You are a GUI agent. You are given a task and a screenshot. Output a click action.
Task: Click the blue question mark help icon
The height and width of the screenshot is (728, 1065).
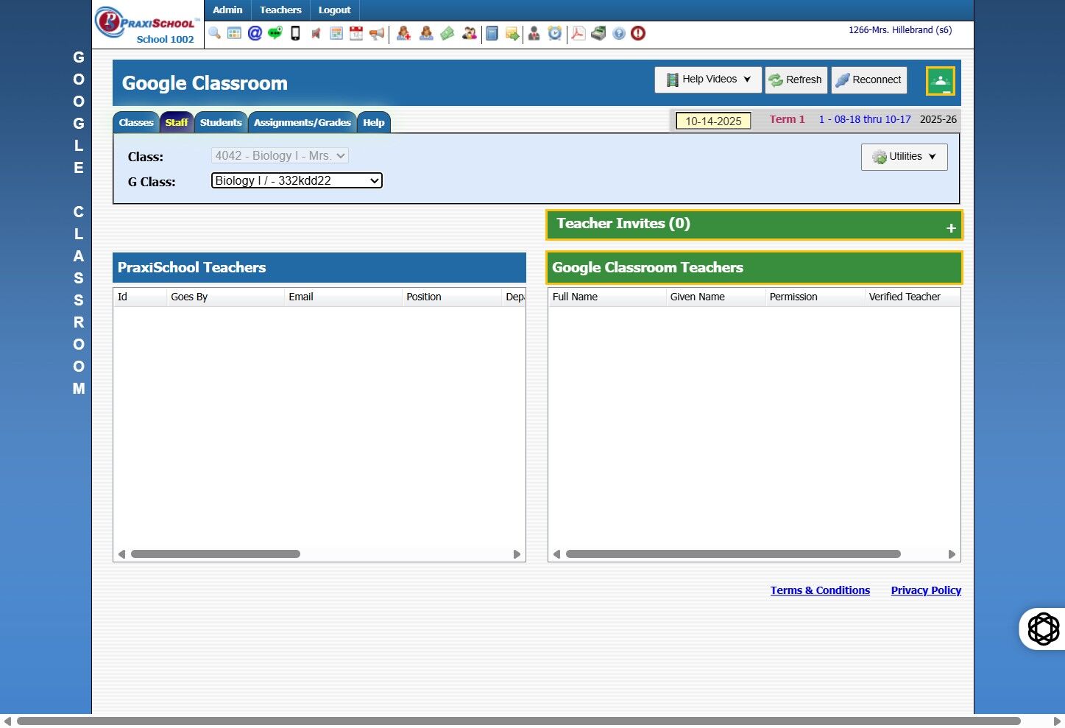tap(619, 33)
